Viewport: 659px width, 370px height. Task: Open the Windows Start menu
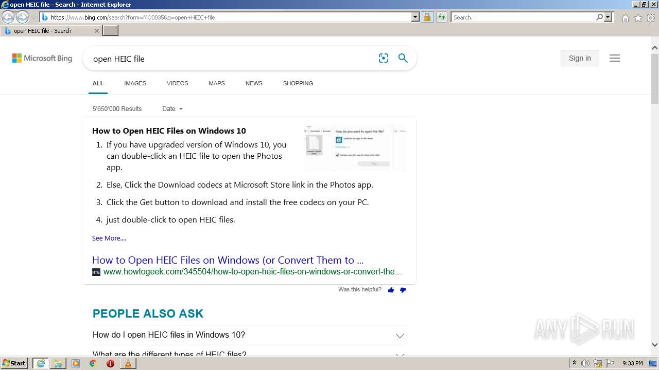14,363
